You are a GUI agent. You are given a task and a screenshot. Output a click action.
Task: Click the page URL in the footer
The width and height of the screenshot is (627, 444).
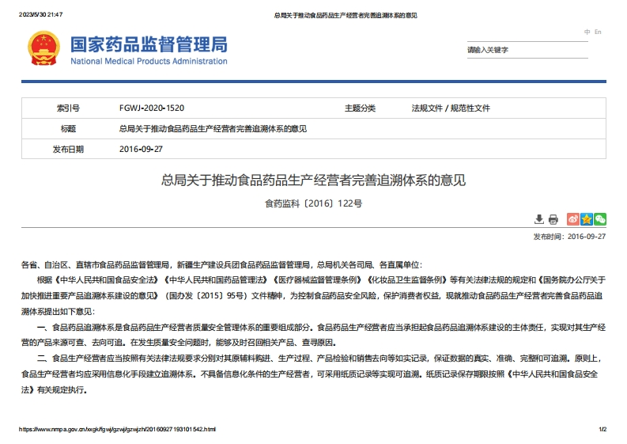pos(117,429)
